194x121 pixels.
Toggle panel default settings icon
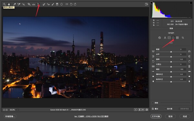[147, 110]
